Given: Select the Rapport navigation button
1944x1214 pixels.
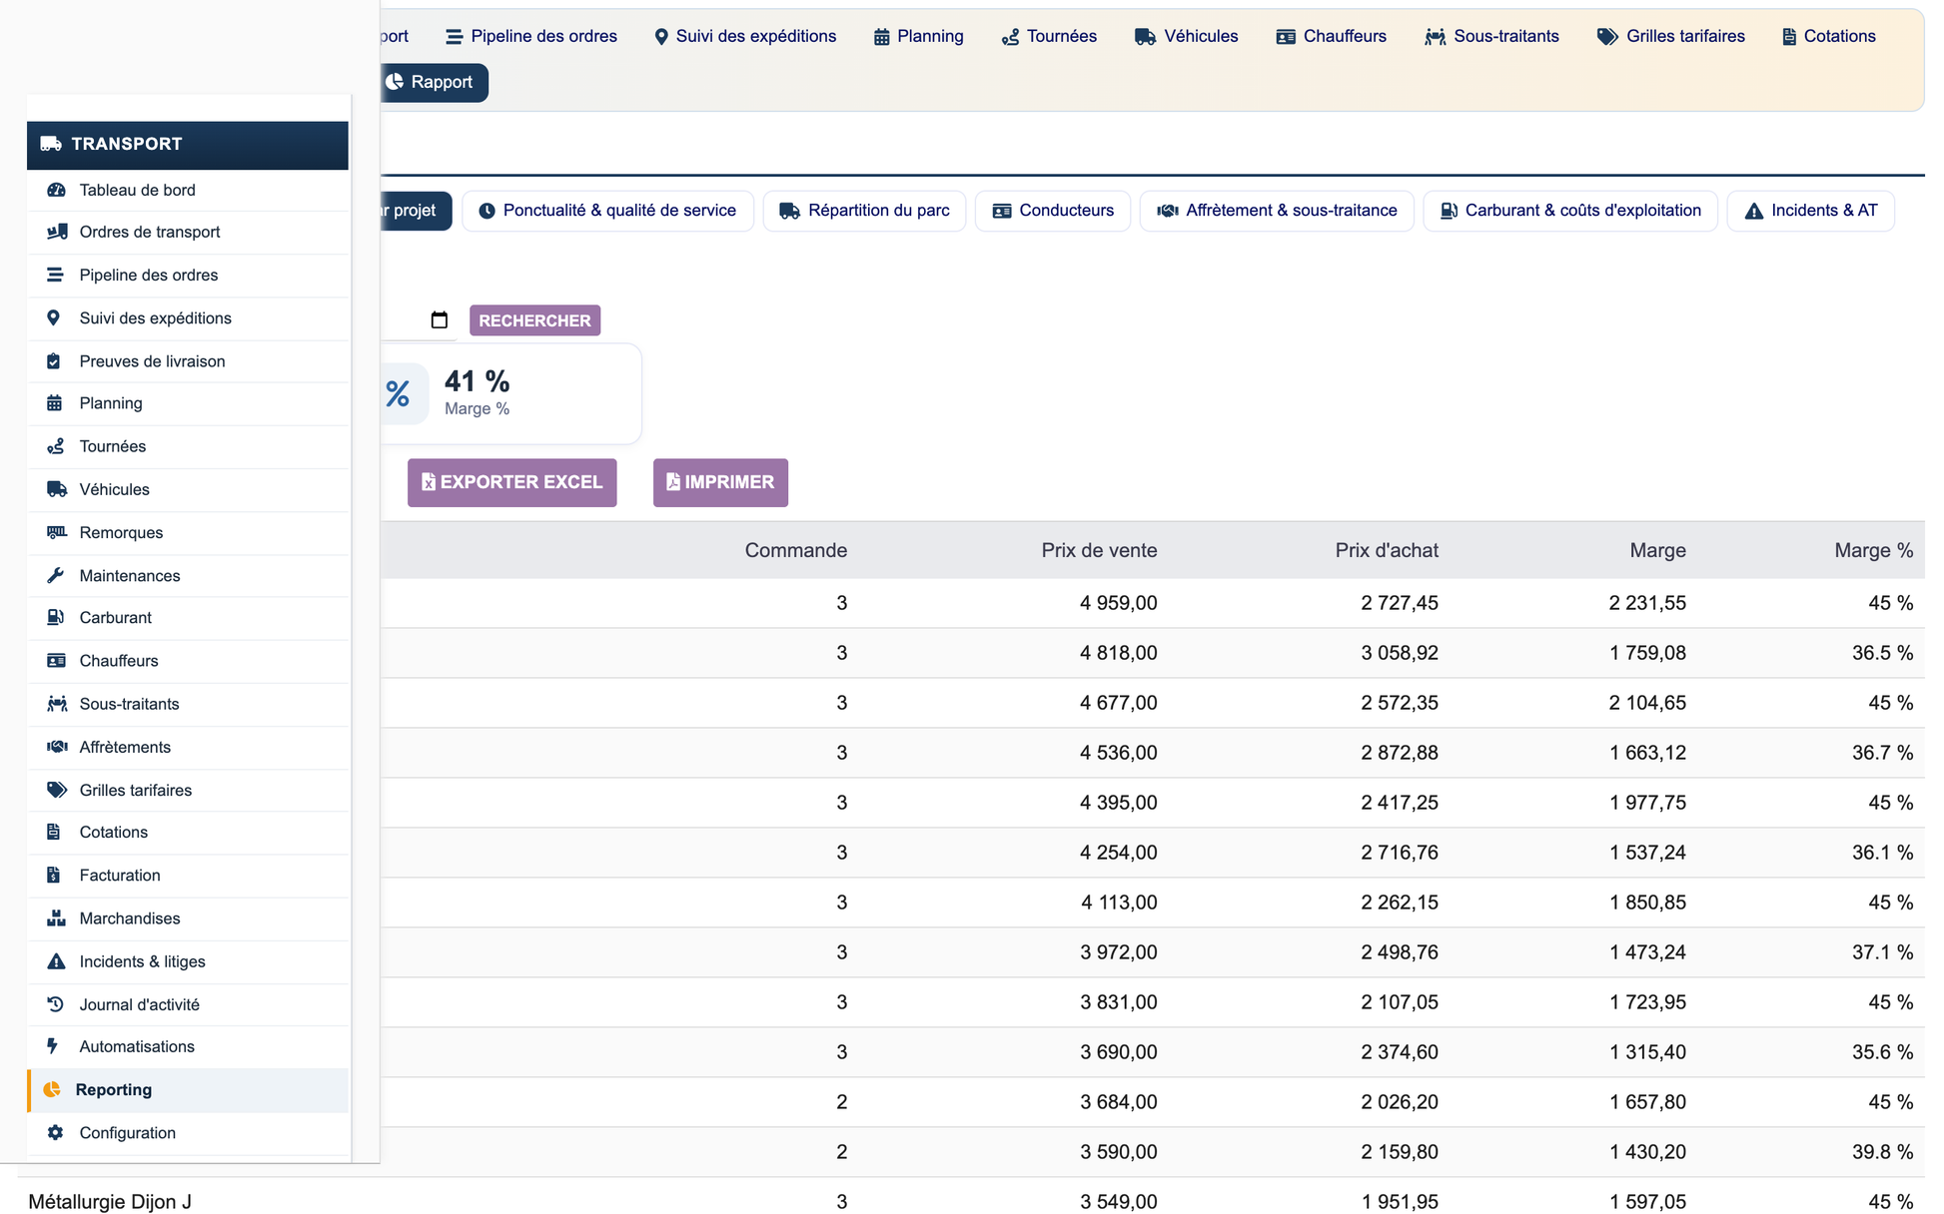Looking at the screenshot, I should coord(434,82).
